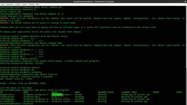Close the terminal window
The height and width of the screenshot is (105, 187).
point(186,1)
